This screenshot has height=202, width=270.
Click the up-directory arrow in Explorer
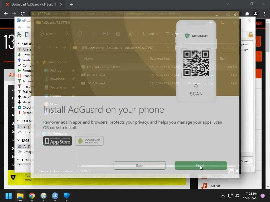(x=65, y=48)
